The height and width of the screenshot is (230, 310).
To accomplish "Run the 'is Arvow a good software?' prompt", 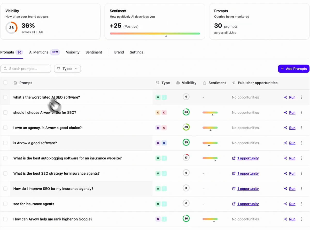I will pyautogui.click(x=290, y=143).
